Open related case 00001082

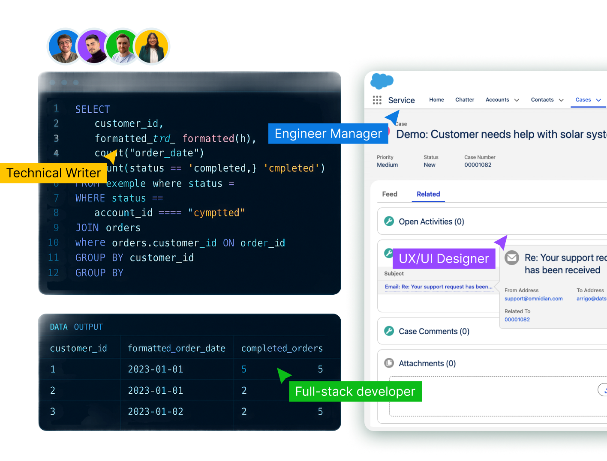coord(517,320)
